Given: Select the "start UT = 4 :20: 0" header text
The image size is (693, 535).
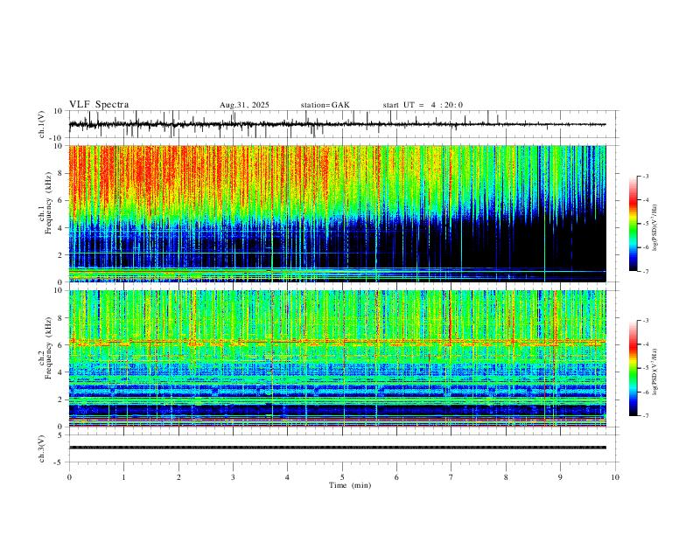Looking at the screenshot, I should pos(423,105).
